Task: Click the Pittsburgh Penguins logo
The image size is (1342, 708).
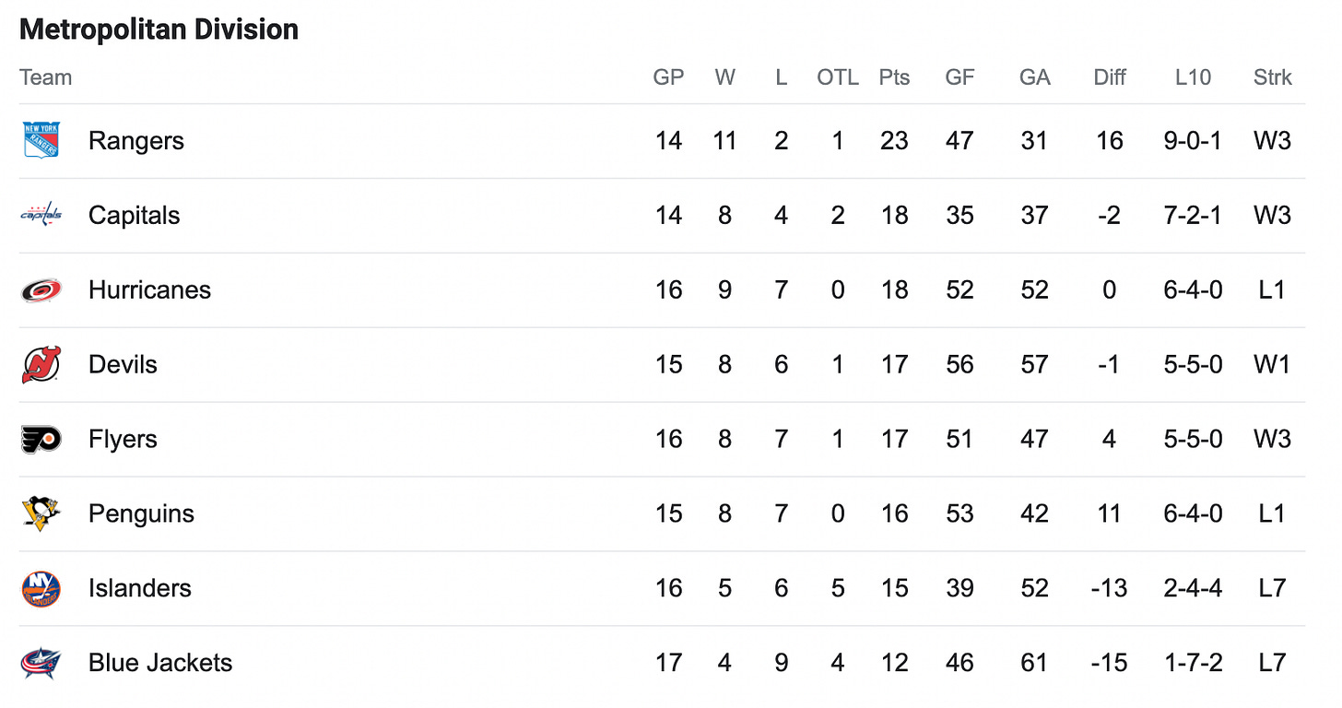Action: coord(41,513)
